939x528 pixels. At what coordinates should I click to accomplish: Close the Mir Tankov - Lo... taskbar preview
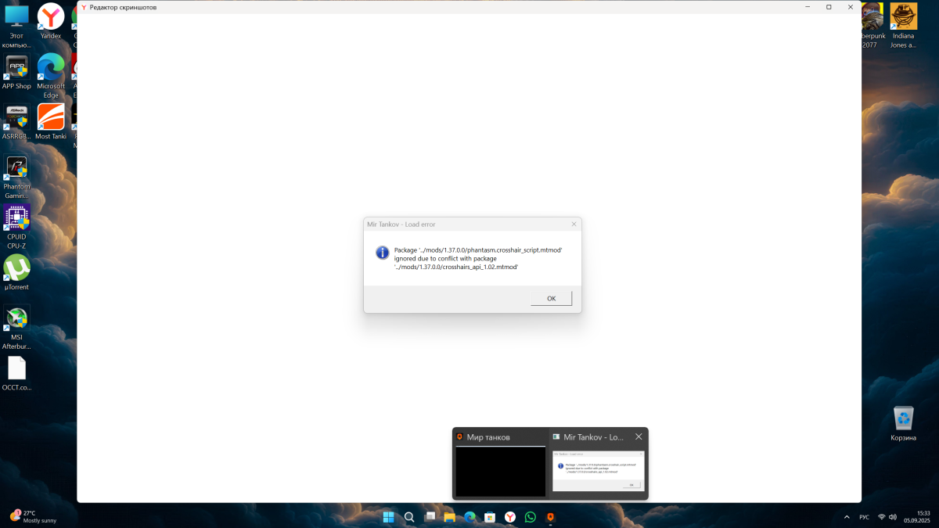click(639, 436)
